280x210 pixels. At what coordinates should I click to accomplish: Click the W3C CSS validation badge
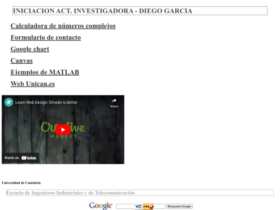(x=144, y=206)
